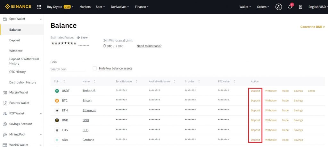Open the user profile icon
Image resolution: width=328 pixels, height=147 pixels.
click(x=279, y=7)
